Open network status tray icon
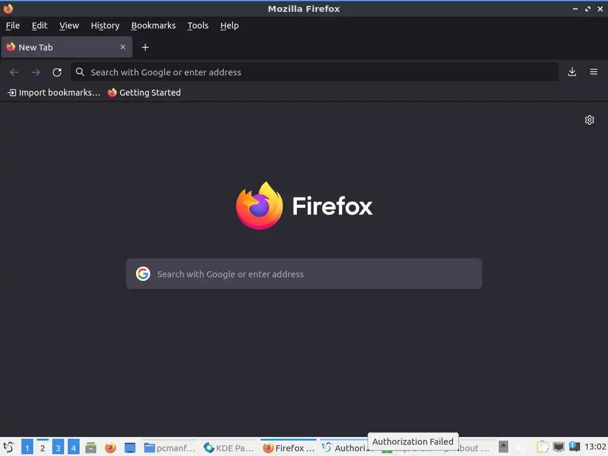The image size is (608, 456). tap(559, 447)
